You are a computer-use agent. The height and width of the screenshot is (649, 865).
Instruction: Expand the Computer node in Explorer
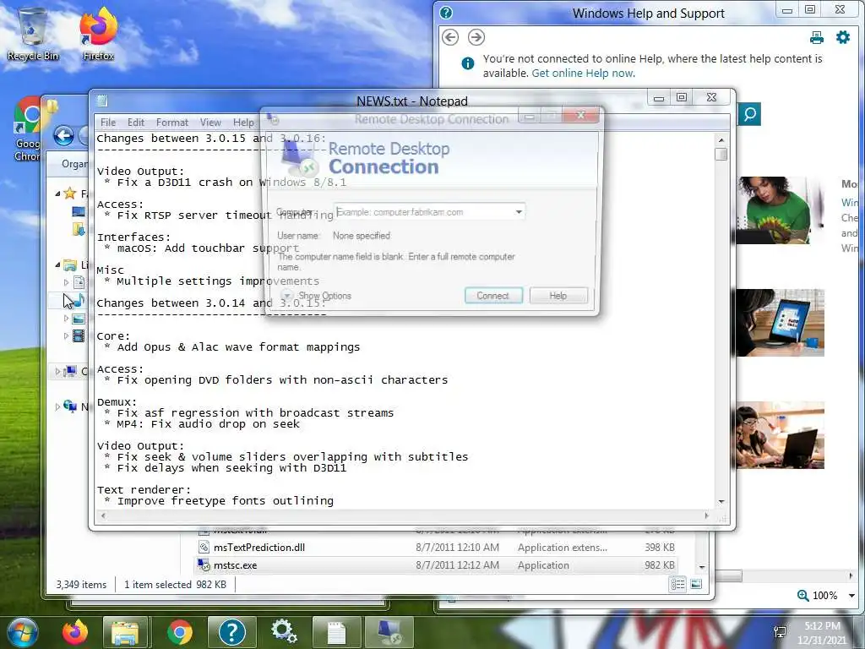click(x=58, y=372)
